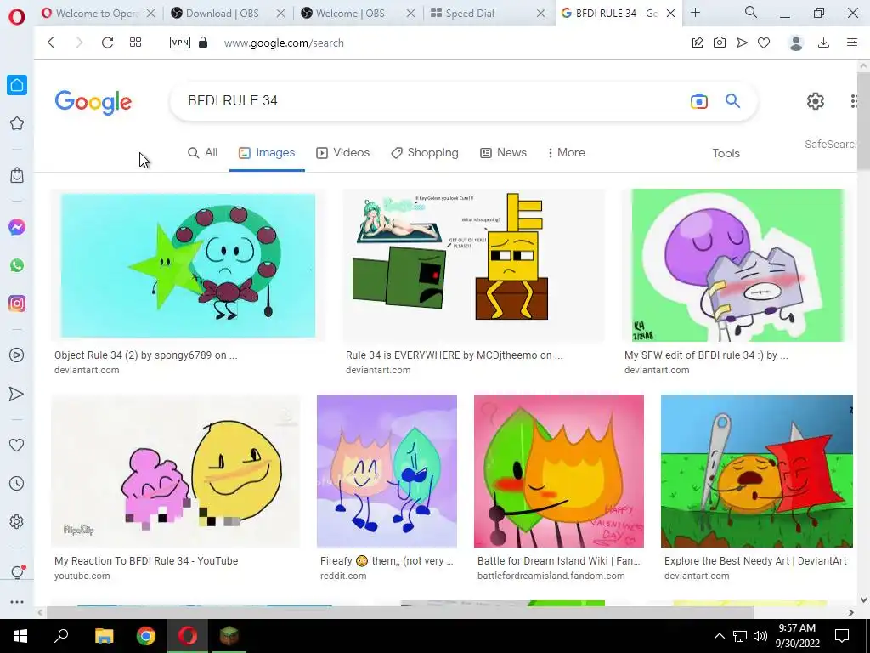This screenshot has height=653, width=870.
Task: Open My Reaction To BFDI YouTube result title
Action: coord(146,561)
